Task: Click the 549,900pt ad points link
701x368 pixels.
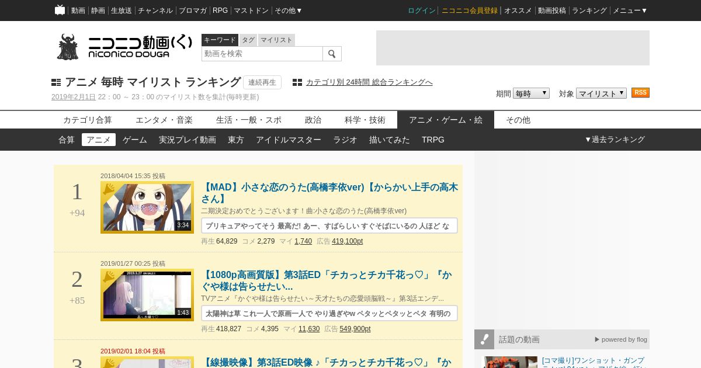Action: (x=355, y=329)
